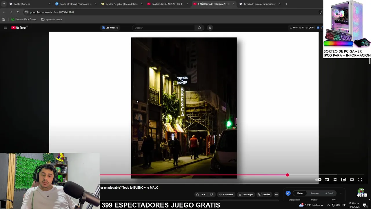Viewport: 371px width, 209px height.
Task: Click the 12.4K views stat in header
Action: tap(294, 28)
